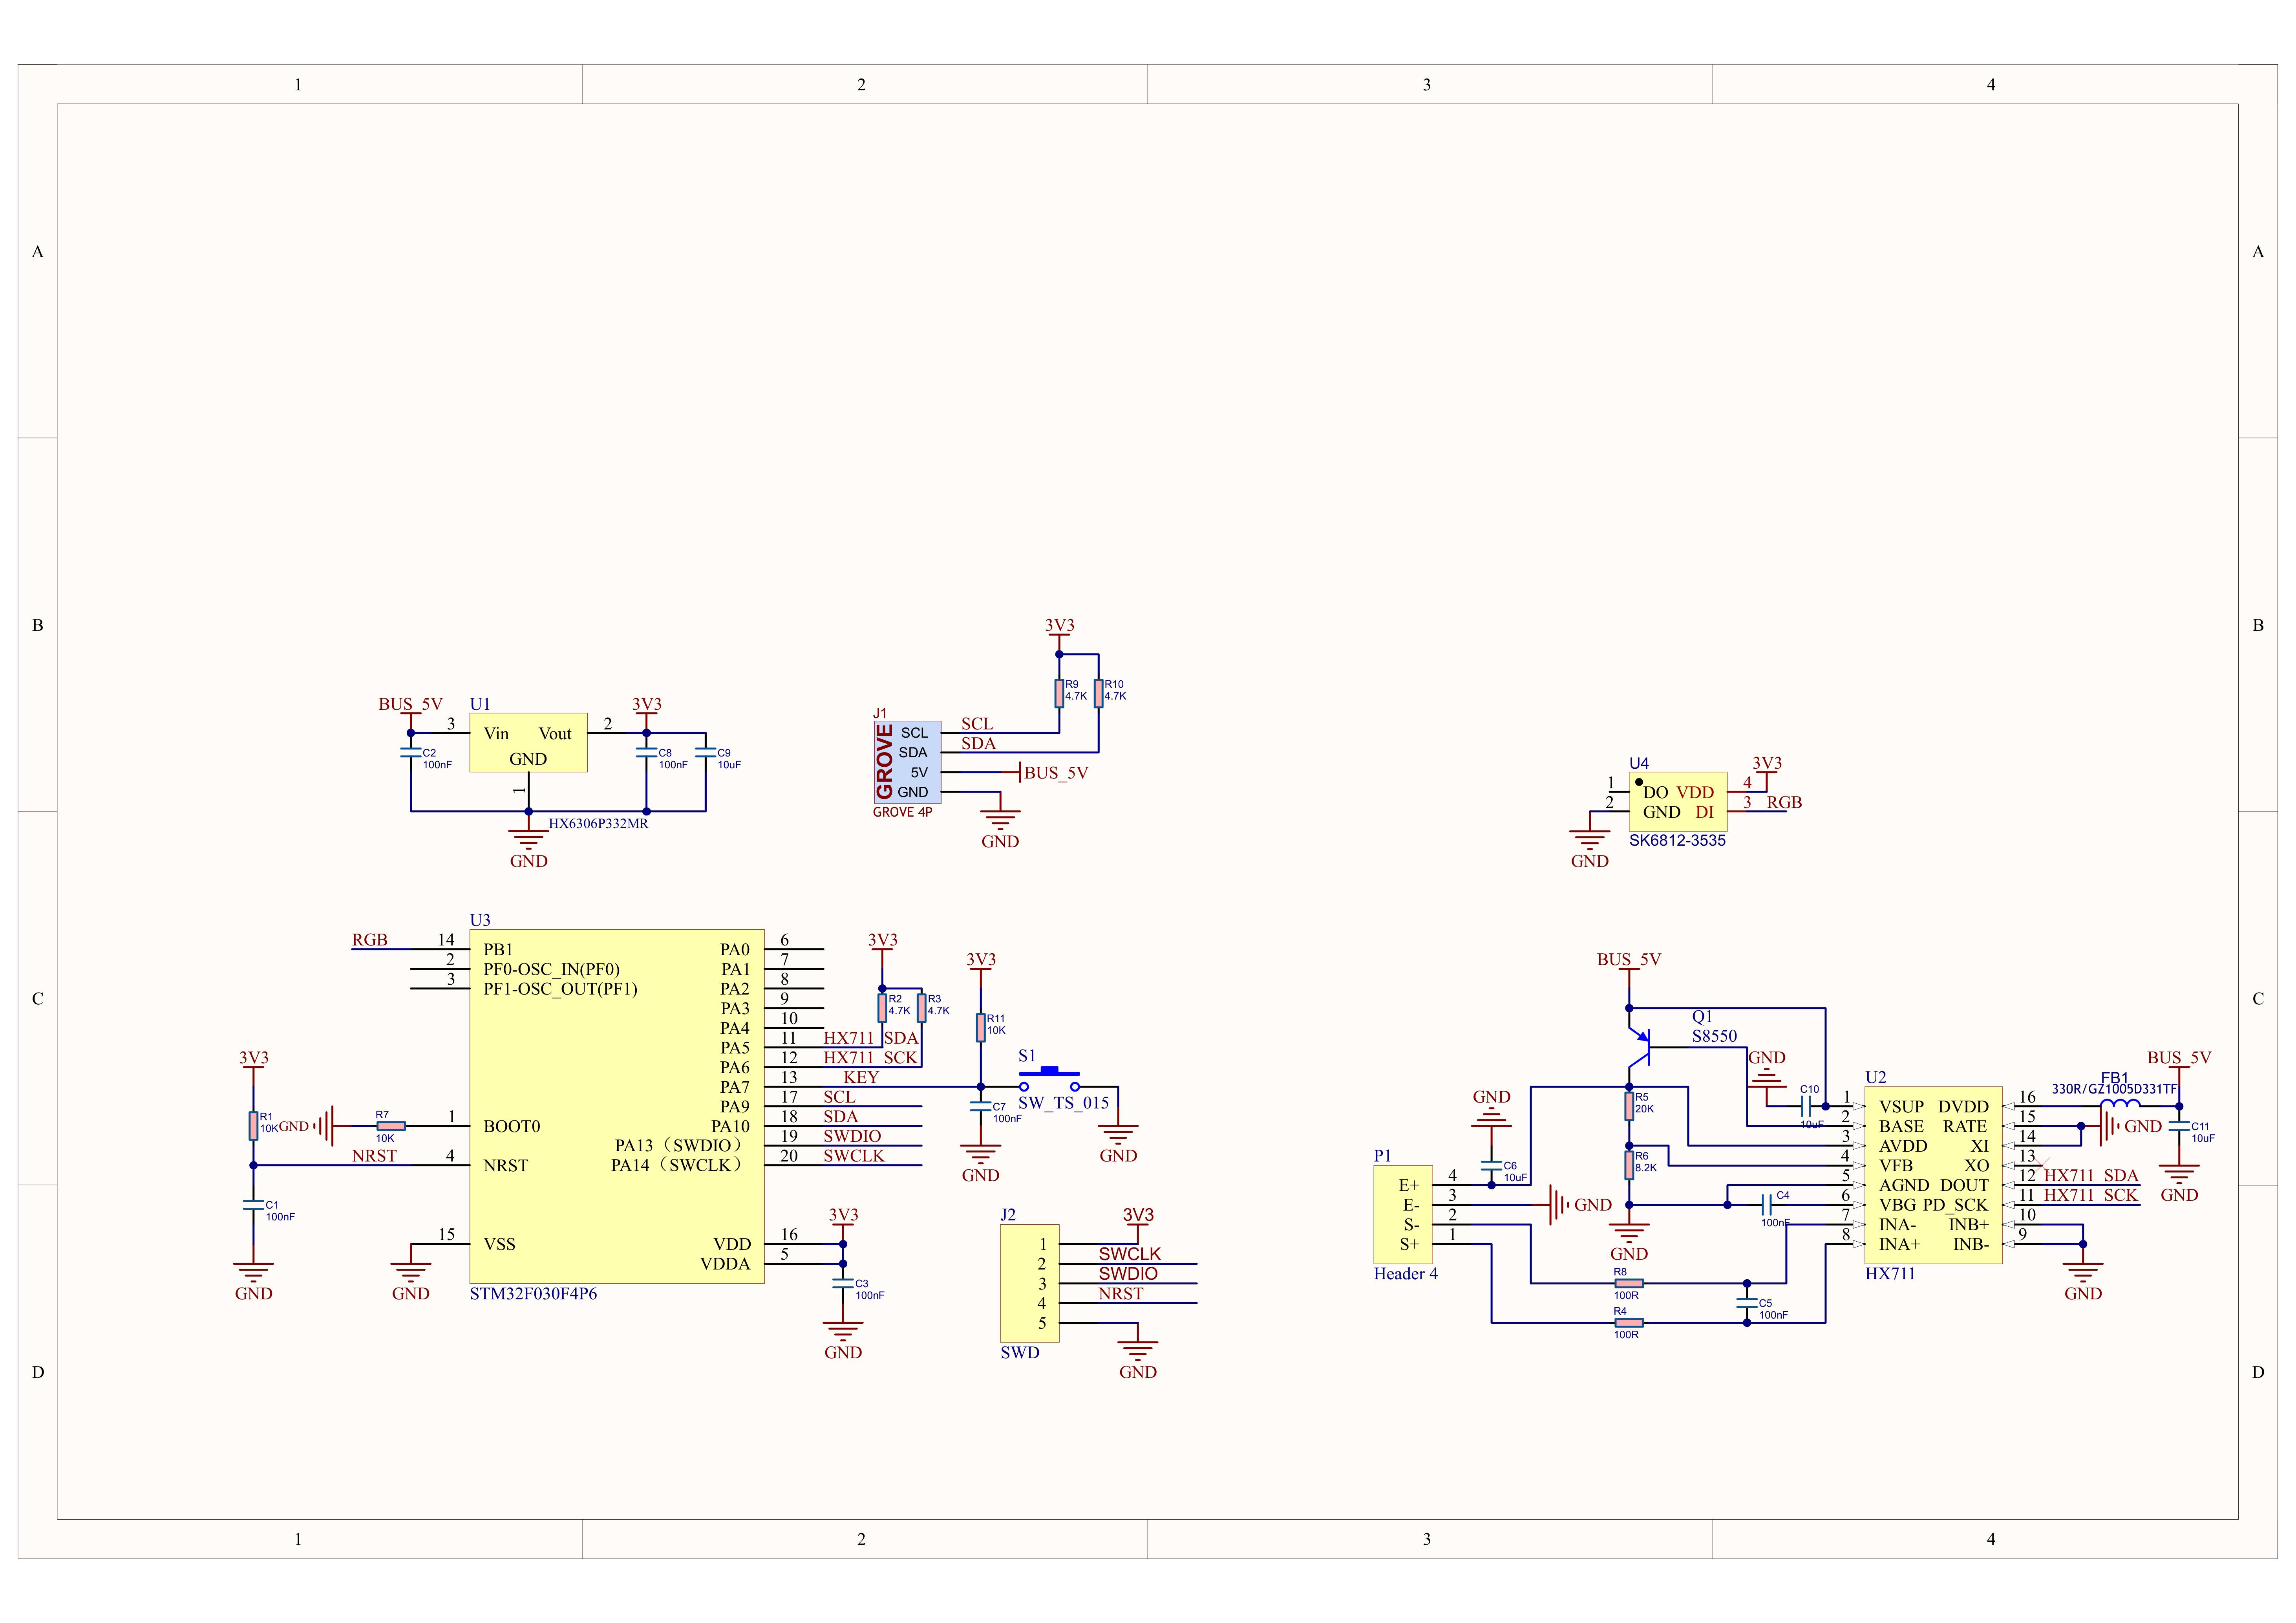Screen dimensions: 2296x1623
Task: Click the S8550 transistor value text
Action: pyautogui.click(x=1714, y=1036)
